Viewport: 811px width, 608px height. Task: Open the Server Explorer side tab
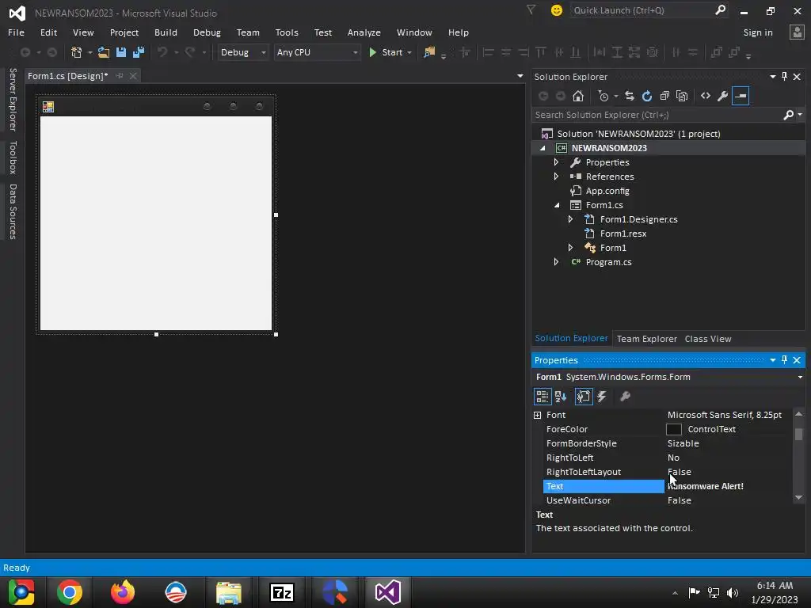coord(13,99)
